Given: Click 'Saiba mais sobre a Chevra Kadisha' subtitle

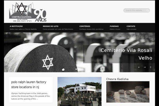Looking at the screenshot, I should coord(23,29).
